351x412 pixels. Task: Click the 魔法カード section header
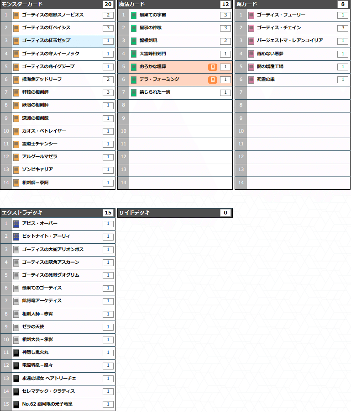pos(175,4)
